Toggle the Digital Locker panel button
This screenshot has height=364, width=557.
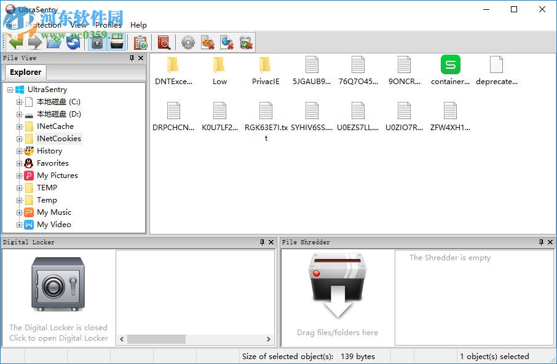click(x=97, y=42)
